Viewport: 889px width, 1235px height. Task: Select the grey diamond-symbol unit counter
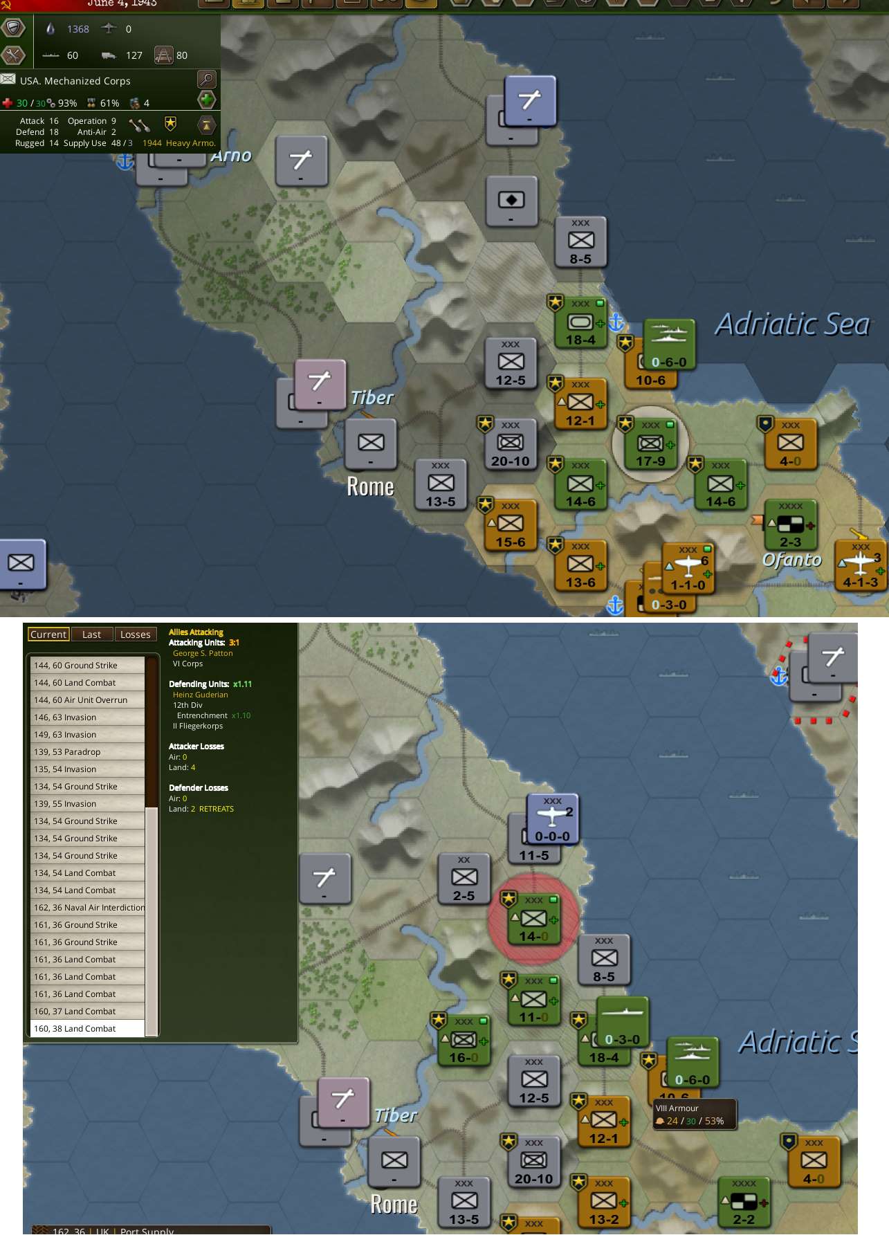(511, 201)
